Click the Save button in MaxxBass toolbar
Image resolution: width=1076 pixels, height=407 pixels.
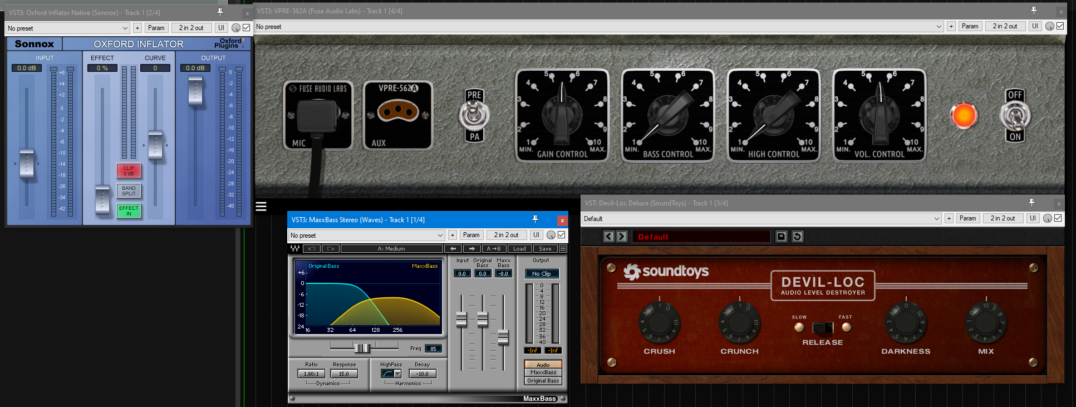(x=546, y=248)
